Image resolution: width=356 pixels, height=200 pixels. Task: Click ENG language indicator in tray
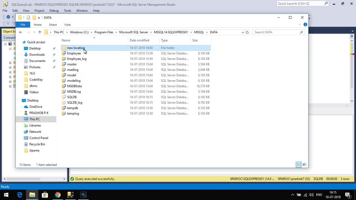pyautogui.click(x=319, y=195)
